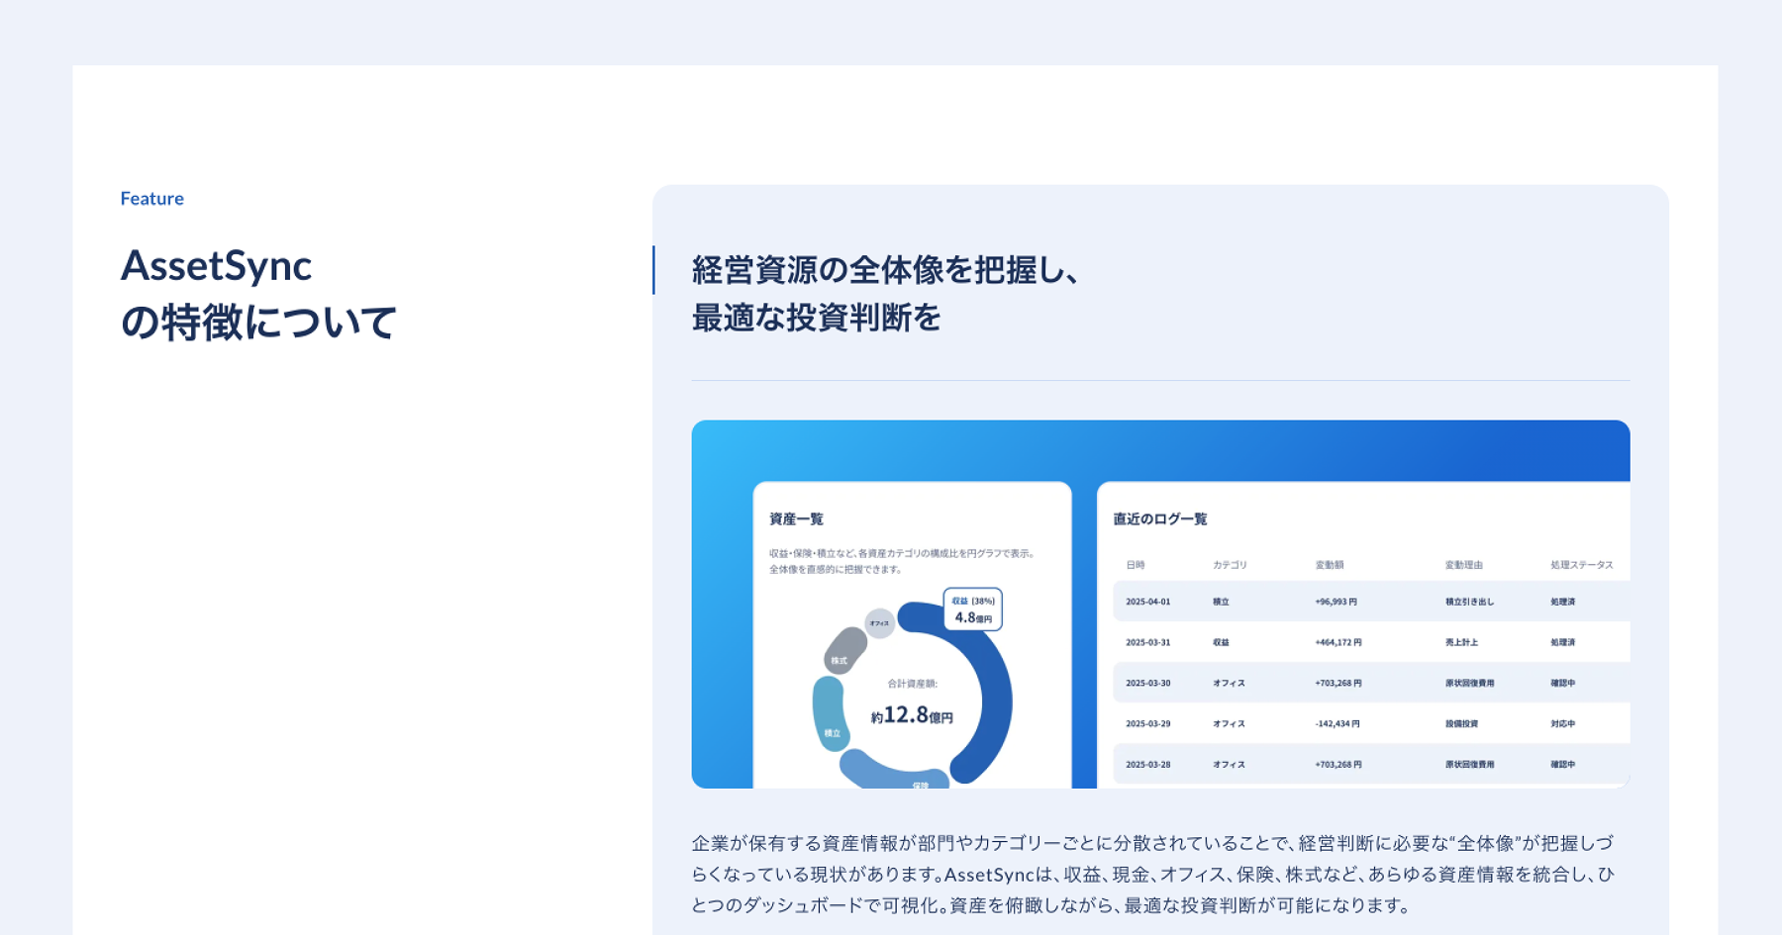
Task: Click the "AssetSync の特徴について" heading
Action: [258, 294]
